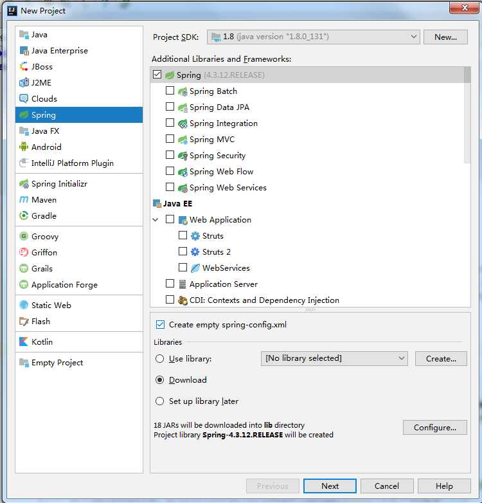Select Java Enterprise project type
The height and width of the screenshot is (503, 482).
60,51
